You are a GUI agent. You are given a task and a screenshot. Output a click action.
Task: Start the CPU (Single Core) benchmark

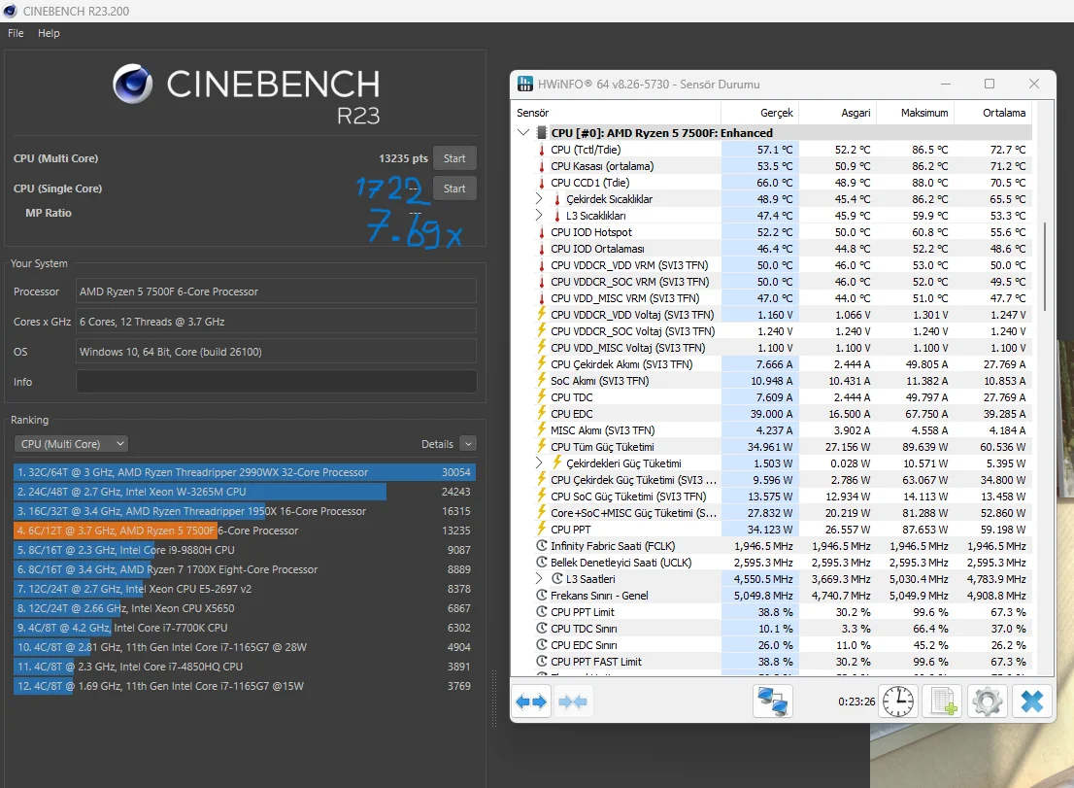click(x=454, y=188)
